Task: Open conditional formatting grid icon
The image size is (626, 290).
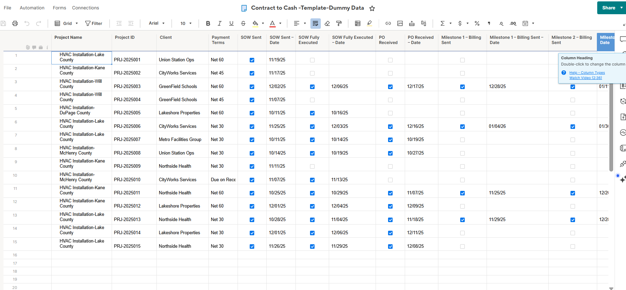Action: [x=358, y=23]
